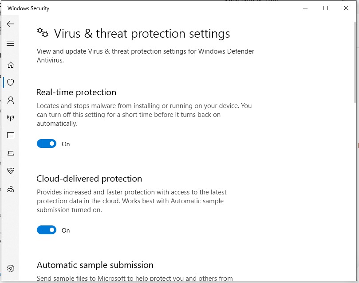Click the Real-time protection heading
Image resolution: width=359 pixels, height=283 pixels.
tap(76, 93)
